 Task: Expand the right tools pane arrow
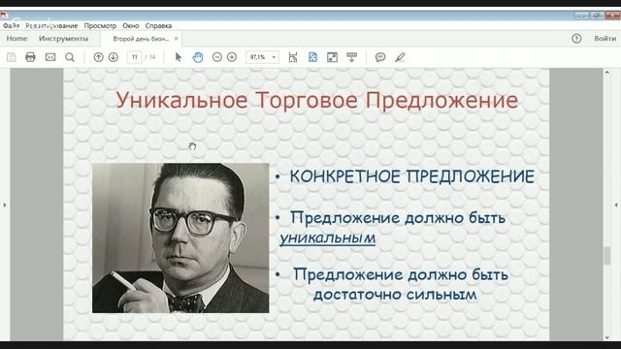point(616,205)
